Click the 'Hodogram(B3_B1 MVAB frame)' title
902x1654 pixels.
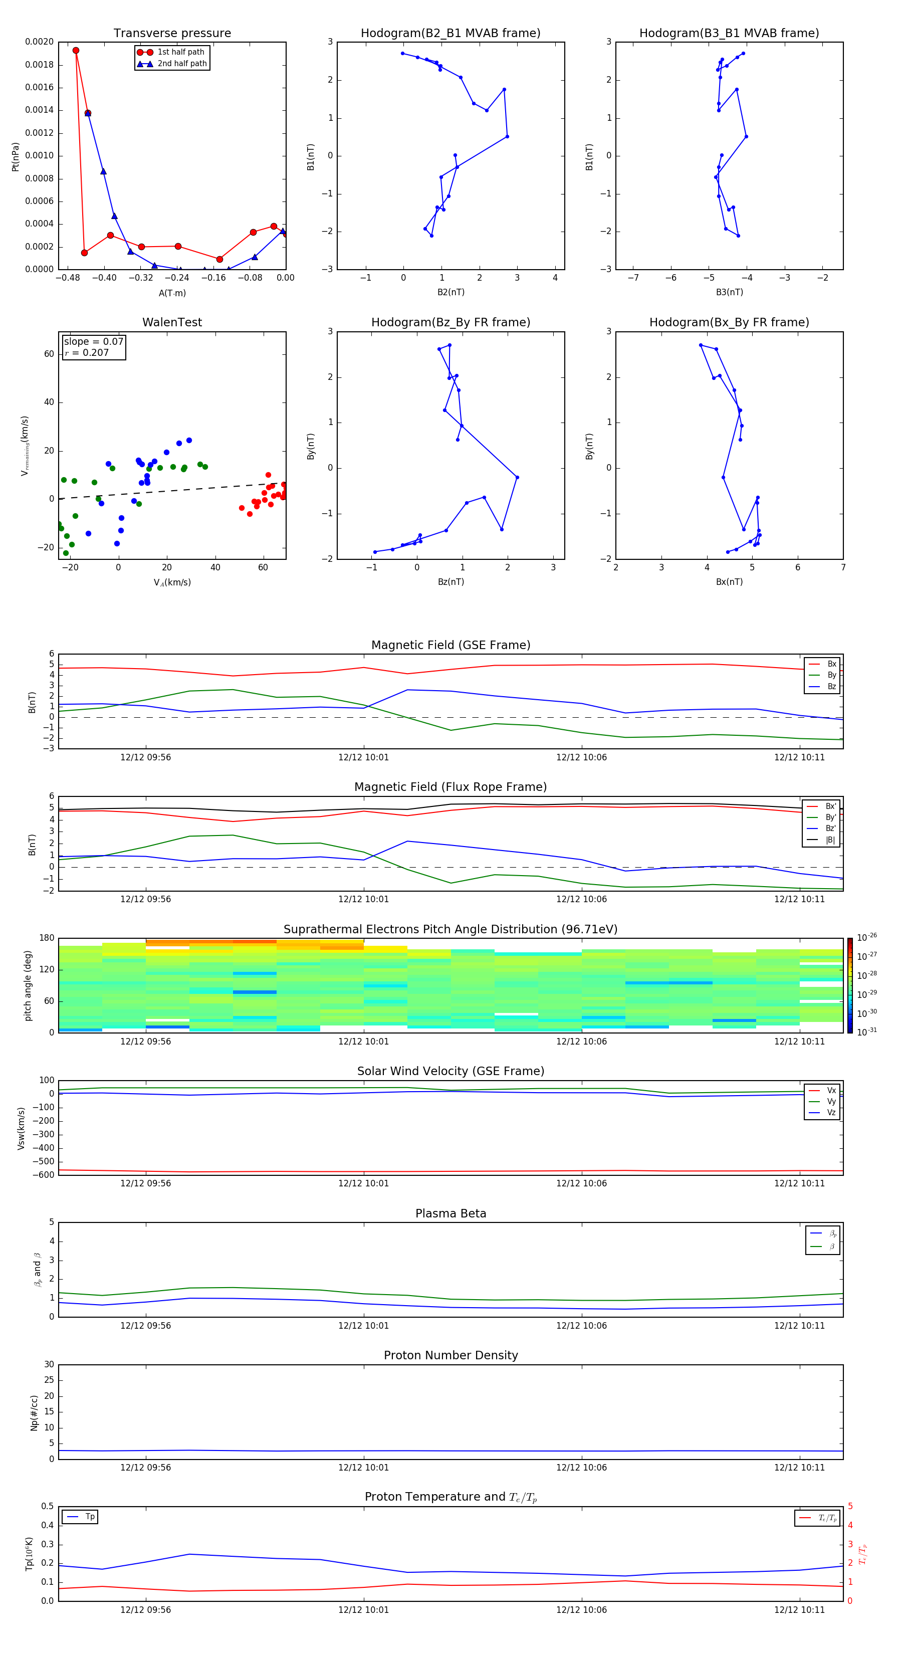tap(729, 33)
